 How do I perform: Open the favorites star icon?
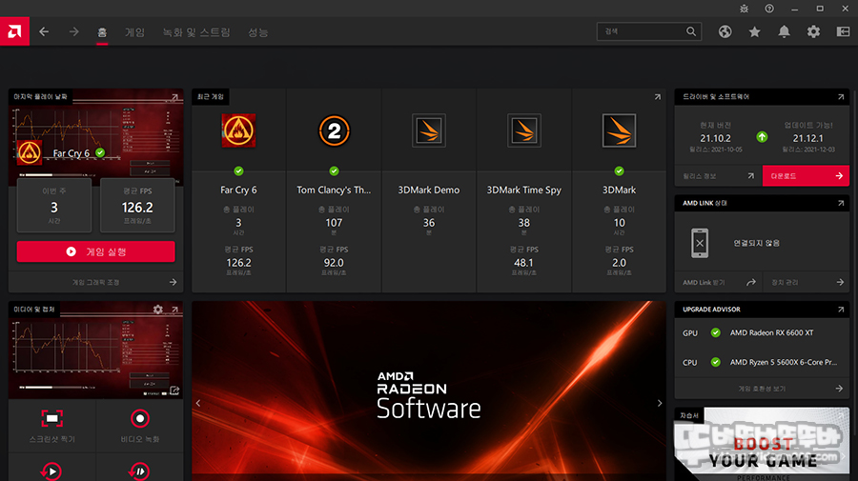(755, 31)
